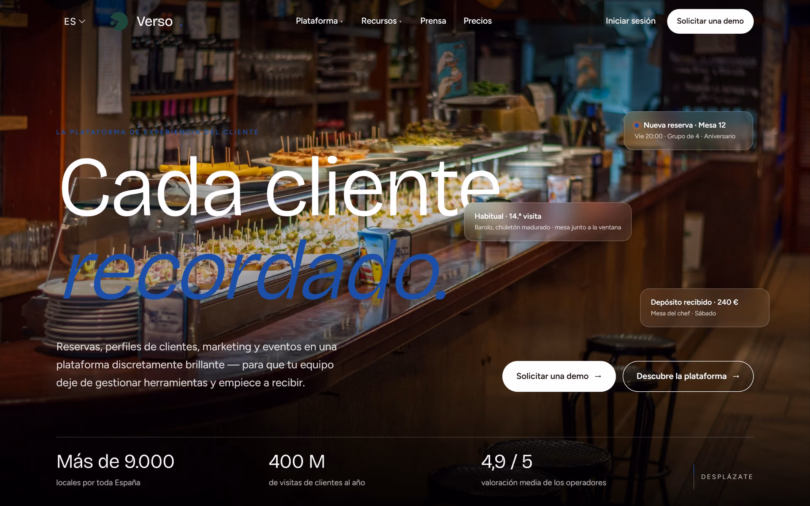Click the Verso brand name
The image size is (810, 506).
[154, 21]
